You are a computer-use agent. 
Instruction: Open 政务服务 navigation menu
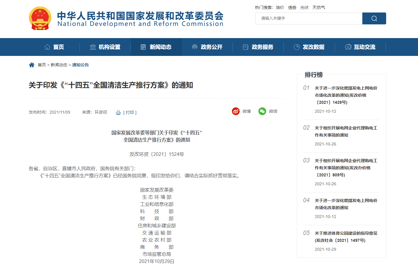[x=258, y=47]
